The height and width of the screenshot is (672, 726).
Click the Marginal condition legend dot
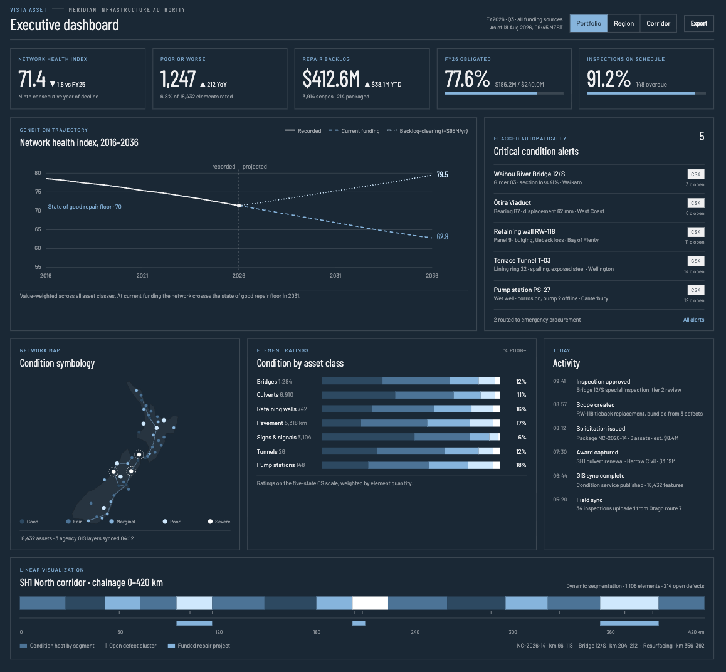pyautogui.click(x=112, y=522)
